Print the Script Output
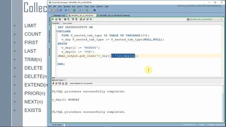This screenshot has height=127, width=226. (x=63, y=83)
